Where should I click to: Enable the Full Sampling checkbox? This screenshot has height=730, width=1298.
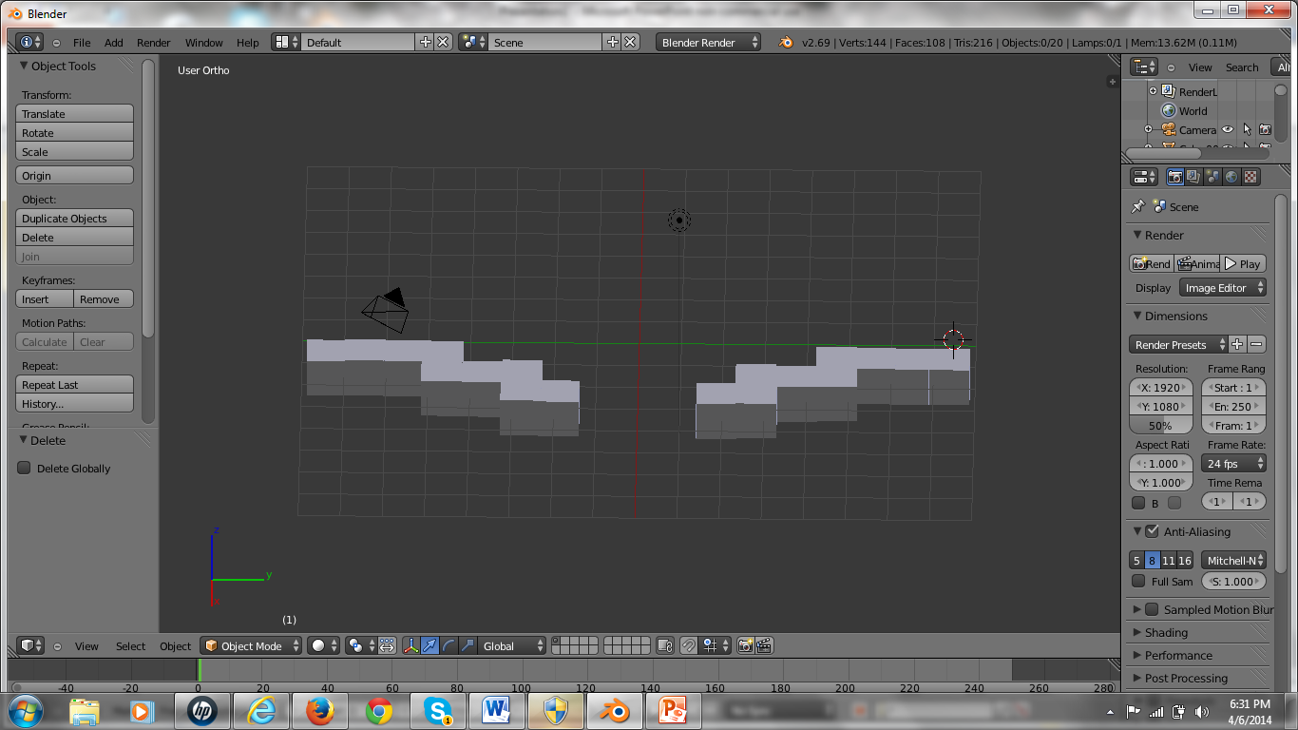click(x=1138, y=581)
